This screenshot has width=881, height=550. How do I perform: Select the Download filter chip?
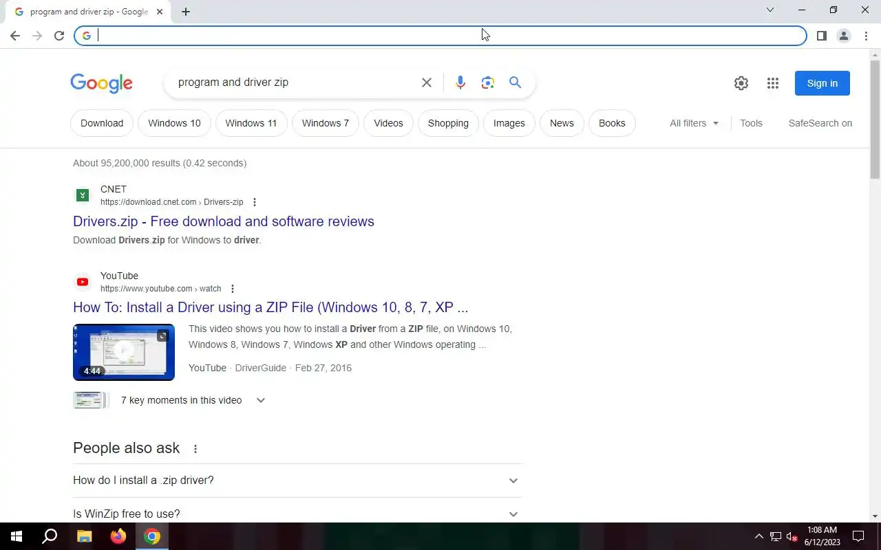pos(102,123)
